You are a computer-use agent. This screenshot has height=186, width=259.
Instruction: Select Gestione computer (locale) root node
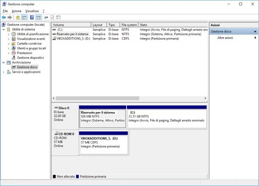(x=26, y=25)
